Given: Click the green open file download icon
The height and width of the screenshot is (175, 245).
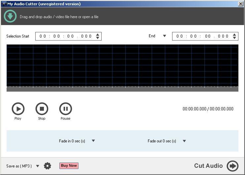Looking at the screenshot, I should coord(10,16).
